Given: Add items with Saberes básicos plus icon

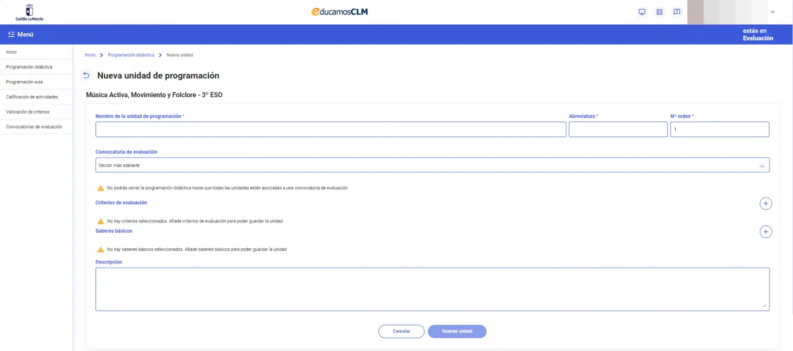Looking at the screenshot, I should click(x=765, y=231).
